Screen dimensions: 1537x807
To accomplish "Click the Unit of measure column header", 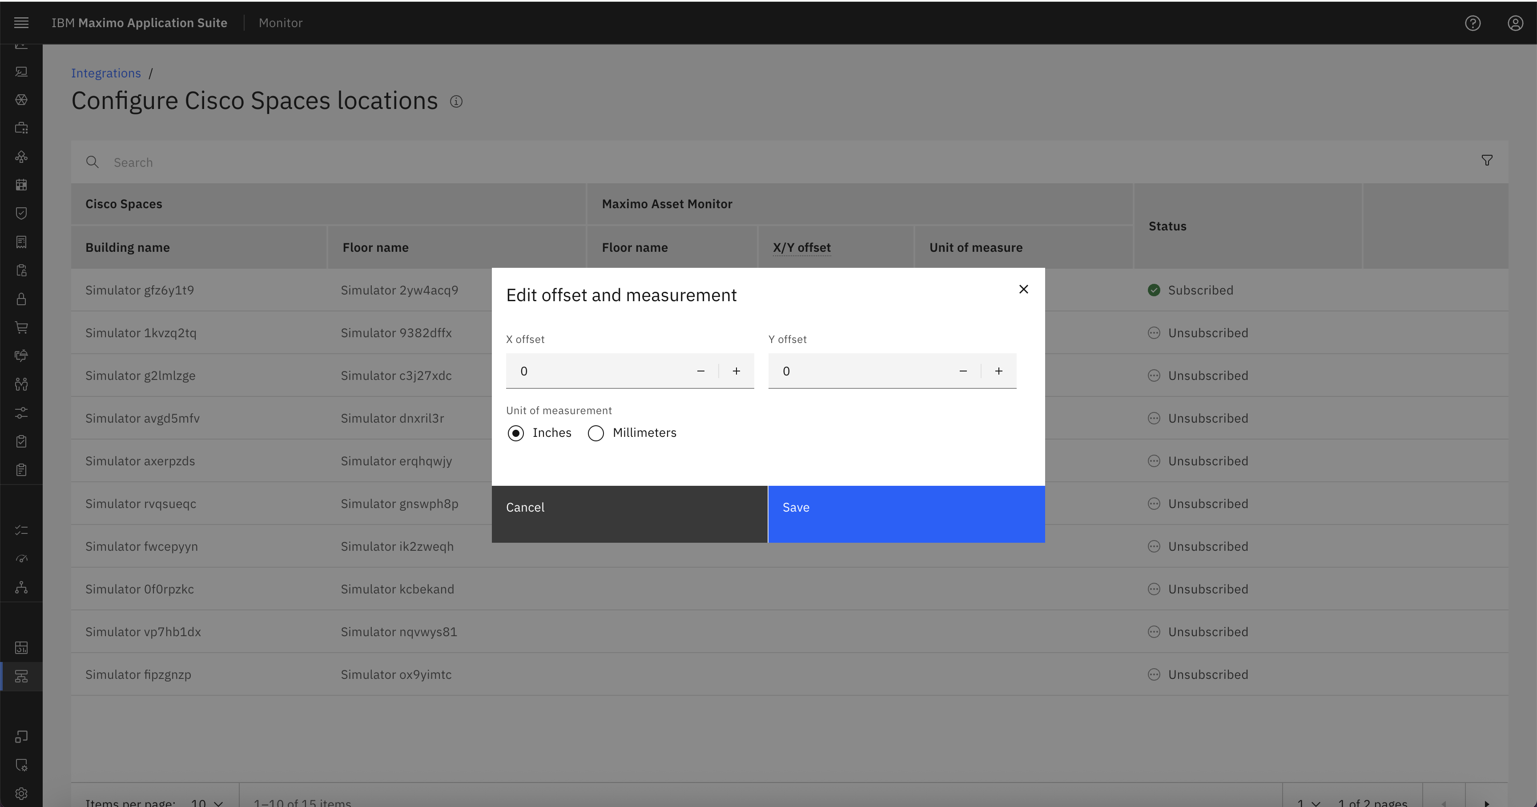I will (976, 247).
